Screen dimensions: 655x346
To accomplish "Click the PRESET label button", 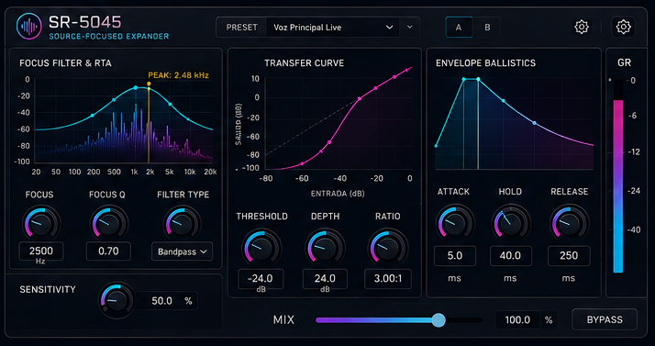I will [x=242, y=28].
